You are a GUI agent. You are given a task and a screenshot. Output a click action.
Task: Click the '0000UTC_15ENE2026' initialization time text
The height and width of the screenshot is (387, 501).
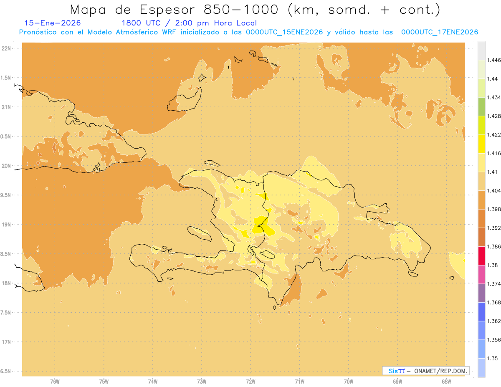coord(284,32)
